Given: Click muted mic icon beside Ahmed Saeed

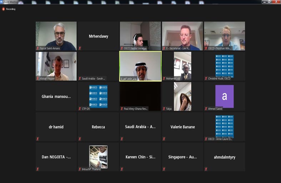Looking at the screenshot, I should [x=206, y=109].
